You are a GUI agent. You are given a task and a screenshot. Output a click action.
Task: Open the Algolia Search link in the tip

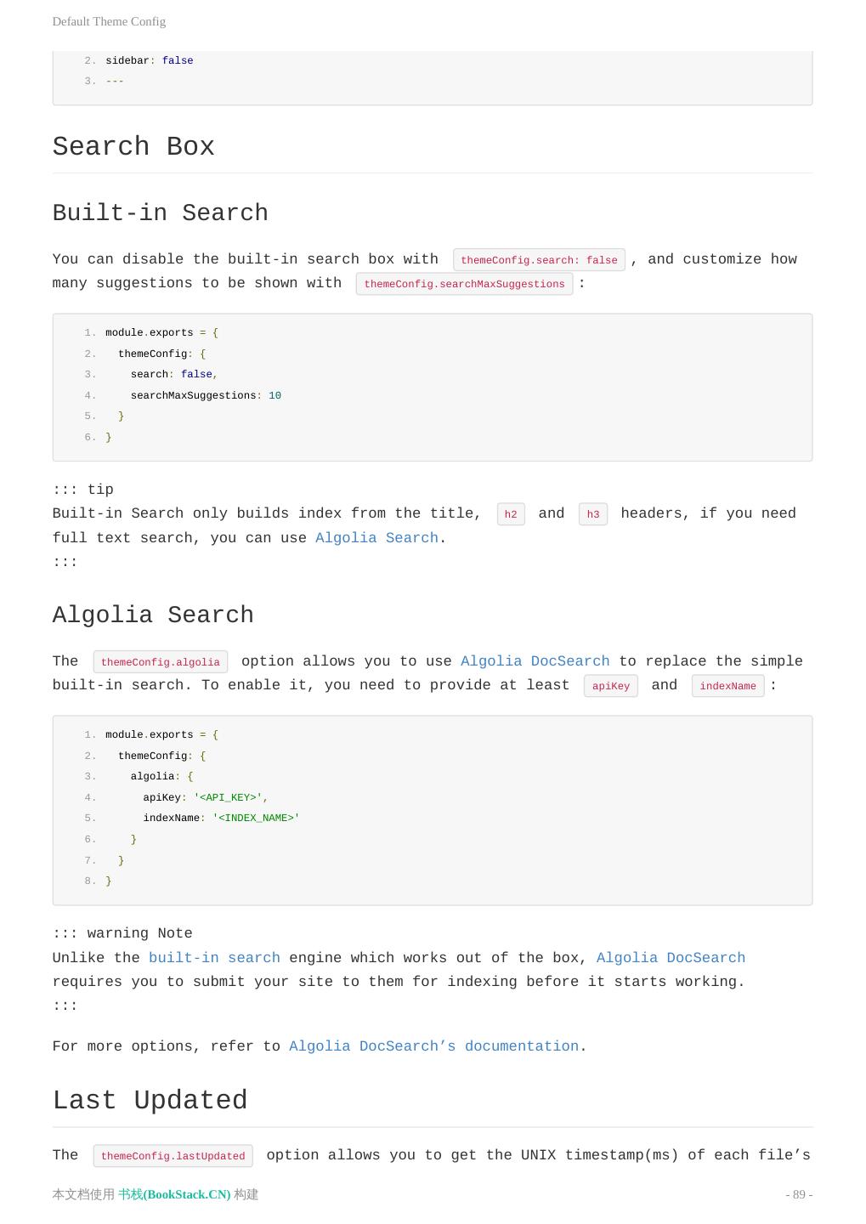[x=376, y=538]
